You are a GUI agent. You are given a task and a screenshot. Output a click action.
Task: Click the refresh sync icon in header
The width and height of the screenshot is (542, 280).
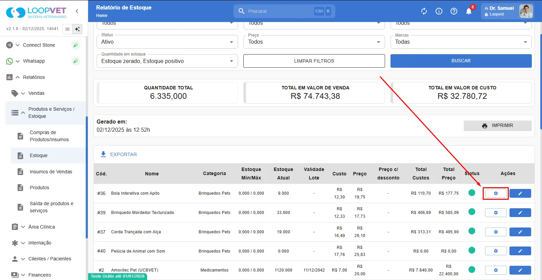[x=424, y=11]
